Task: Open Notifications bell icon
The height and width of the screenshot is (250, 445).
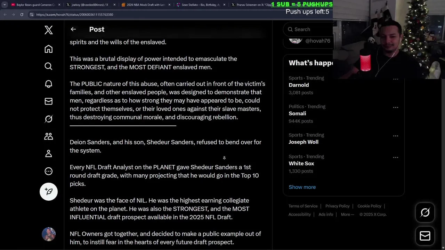Action: (x=49, y=84)
